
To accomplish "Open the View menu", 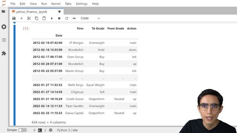I will (33, 4).
